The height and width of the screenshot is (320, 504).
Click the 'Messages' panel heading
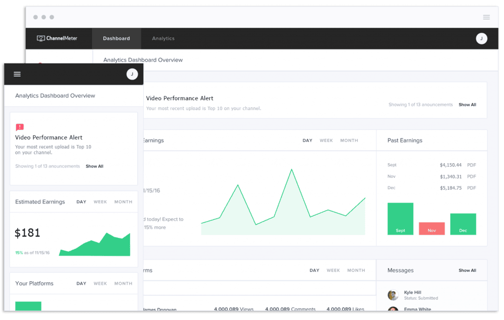click(x=401, y=270)
